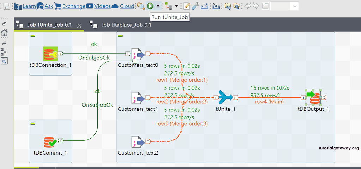Viewport: 361px width, 169px height.
Task: Collapse the tDBCommit_1 subjob using minus toggle
Action: click(x=33, y=123)
